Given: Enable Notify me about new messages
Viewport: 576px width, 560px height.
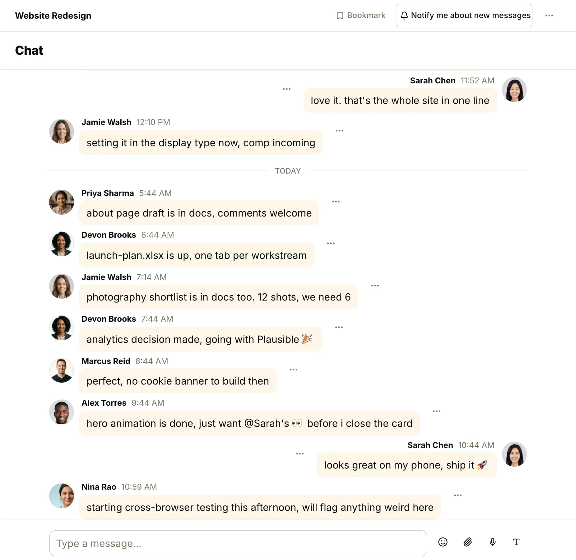Looking at the screenshot, I should click(464, 16).
